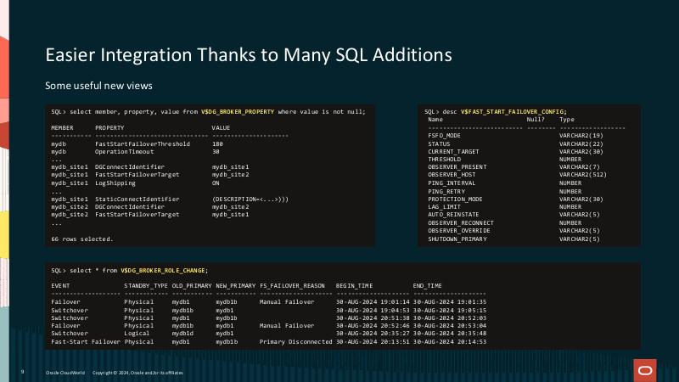The image size is (679, 382).
Task: Click begin time 30-AUG-2024 19:01:14
Action: click(373, 302)
